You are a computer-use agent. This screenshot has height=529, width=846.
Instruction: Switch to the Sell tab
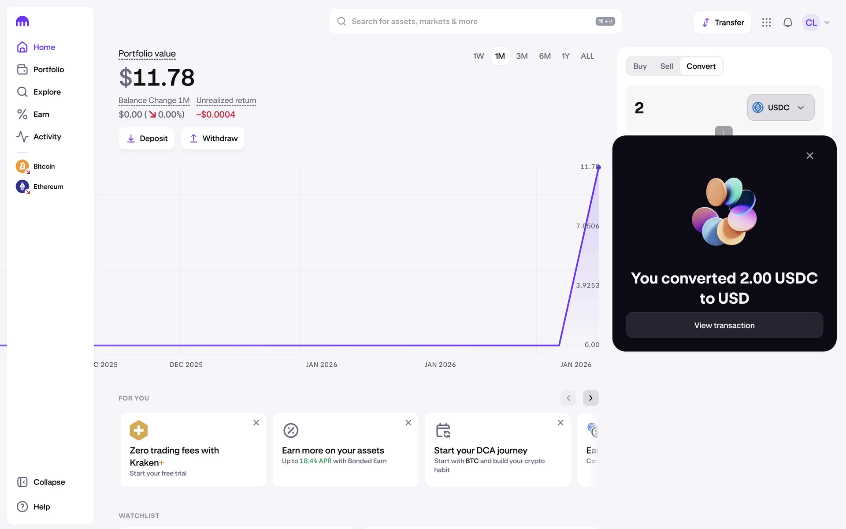[666, 66]
